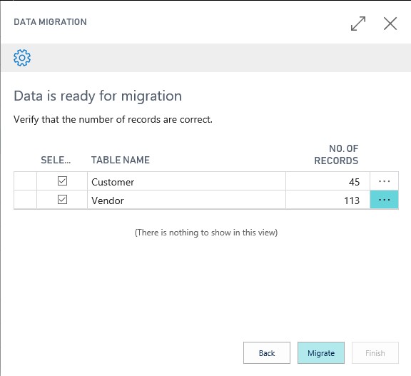This screenshot has height=376, width=411.
Task: Start migration with the Migrate button
Action: (x=321, y=352)
